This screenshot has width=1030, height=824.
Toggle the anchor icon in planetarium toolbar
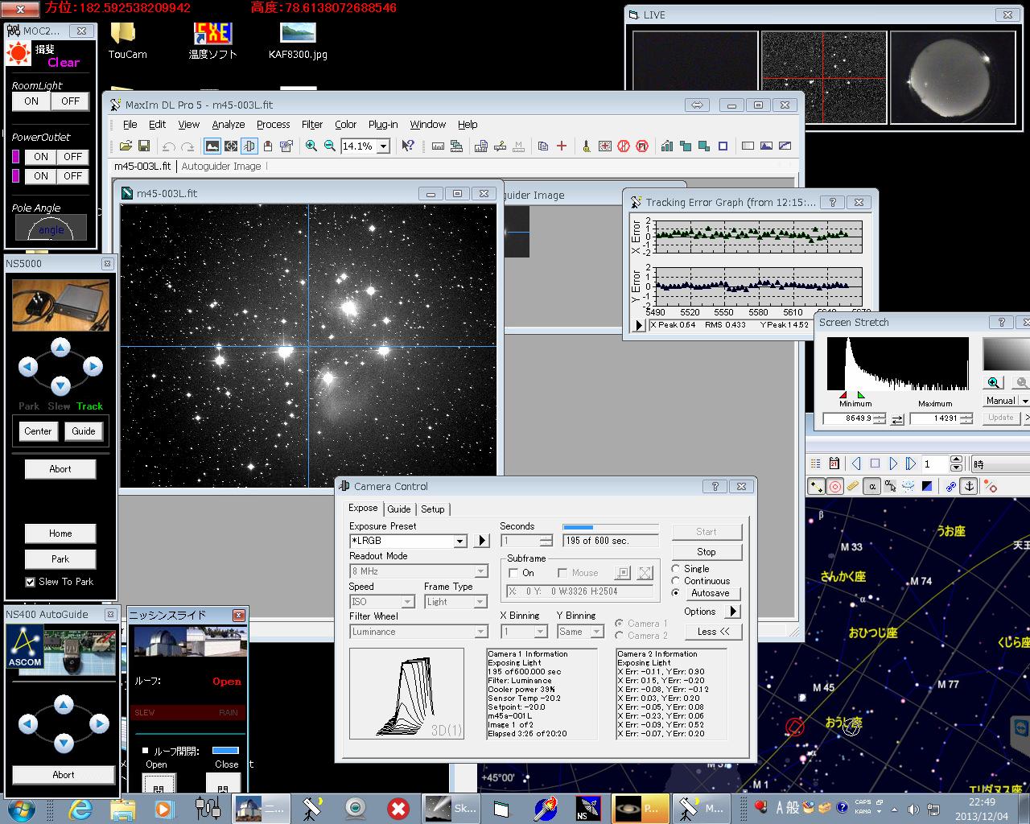click(x=970, y=486)
